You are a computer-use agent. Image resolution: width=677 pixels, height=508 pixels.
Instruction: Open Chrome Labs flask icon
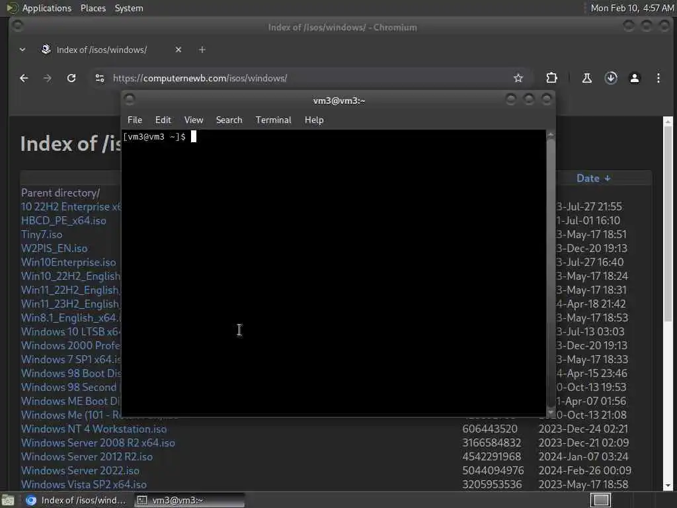(x=587, y=78)
